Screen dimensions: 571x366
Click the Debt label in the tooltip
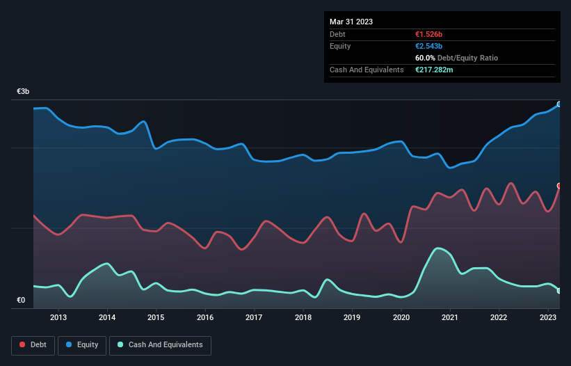pyautogui.click(x=337, y=34)
